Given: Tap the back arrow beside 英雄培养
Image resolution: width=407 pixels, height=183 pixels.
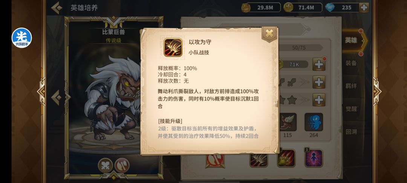Looking at the screenshot, I should 57,8.
